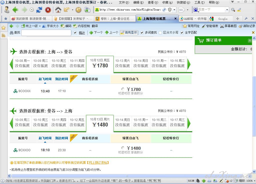Open the 文件(F) menu
The image size is (256, 184).
[x=124, y=3]
